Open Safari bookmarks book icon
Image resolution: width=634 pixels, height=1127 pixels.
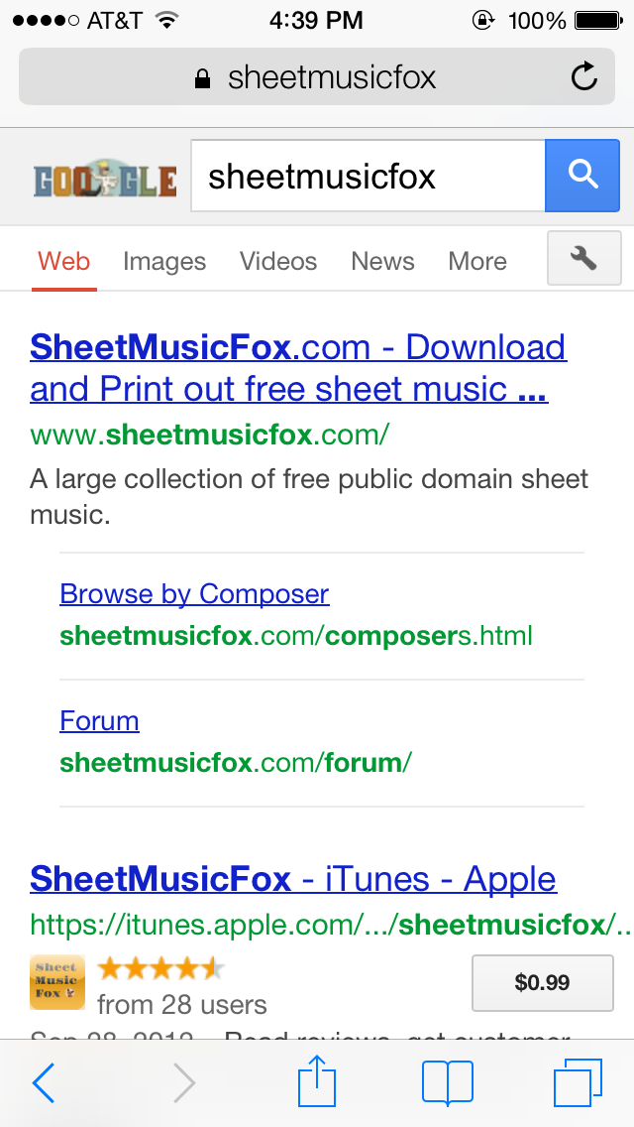(x=447, y=1082)
